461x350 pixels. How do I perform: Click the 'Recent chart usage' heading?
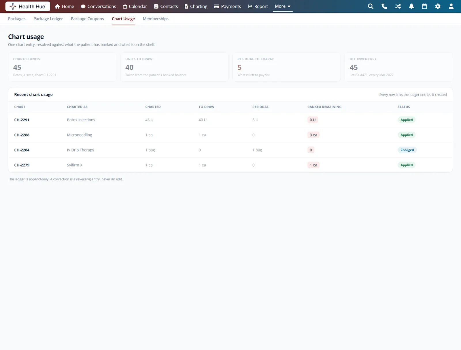33,94
